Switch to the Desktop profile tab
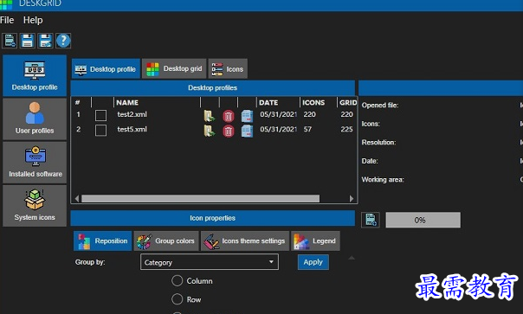This screenshot has height=314, width=523. click(x=106, y=68)
